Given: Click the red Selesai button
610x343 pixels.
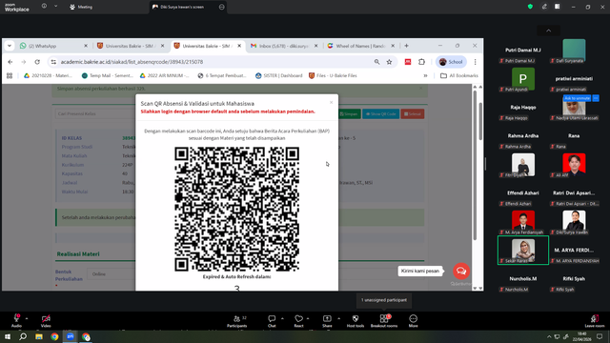Looking at the screenshot, I should [413, 114].
